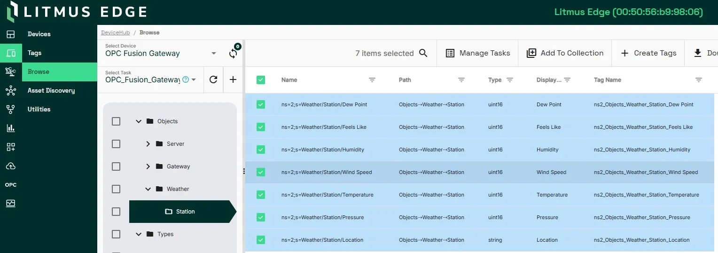The image size is (718, 253).
Task: Click the Litmus Edge logo
Action: (x=77, y=12)
